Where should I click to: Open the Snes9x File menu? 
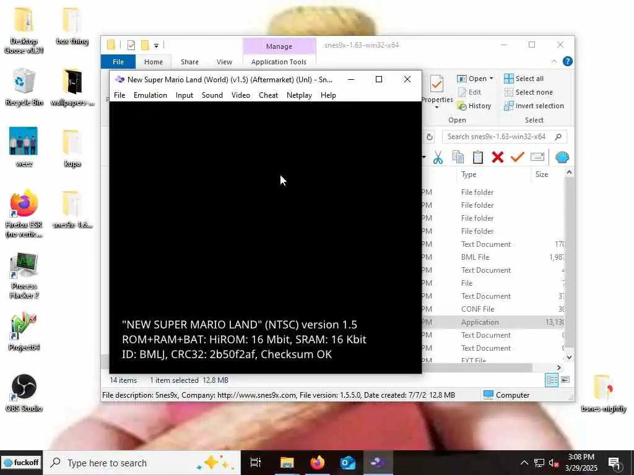click(119, 95)
